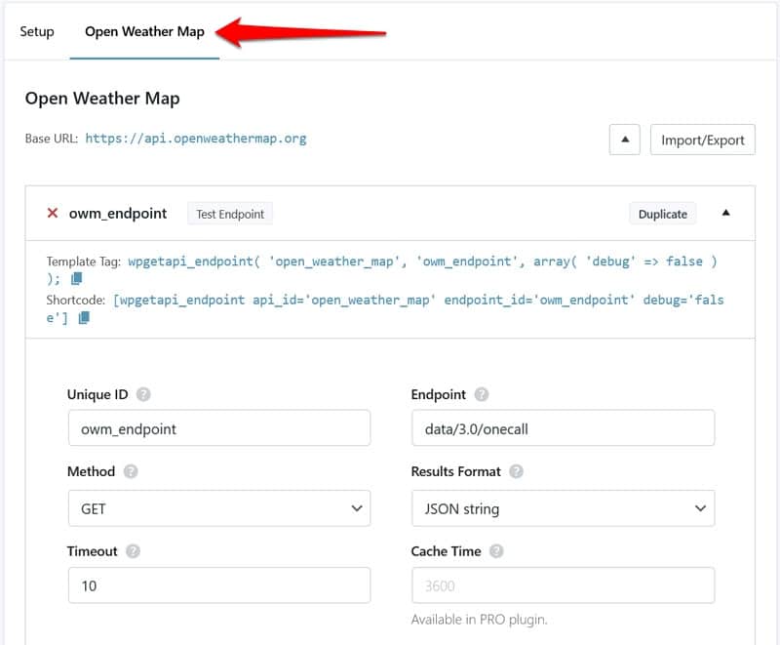Click the Test Endpoint button

point(230,214)
